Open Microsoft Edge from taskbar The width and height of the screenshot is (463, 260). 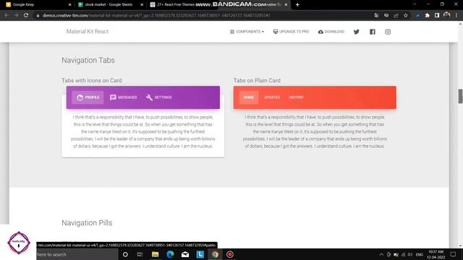pyautogui.click(x=170, y=254)
